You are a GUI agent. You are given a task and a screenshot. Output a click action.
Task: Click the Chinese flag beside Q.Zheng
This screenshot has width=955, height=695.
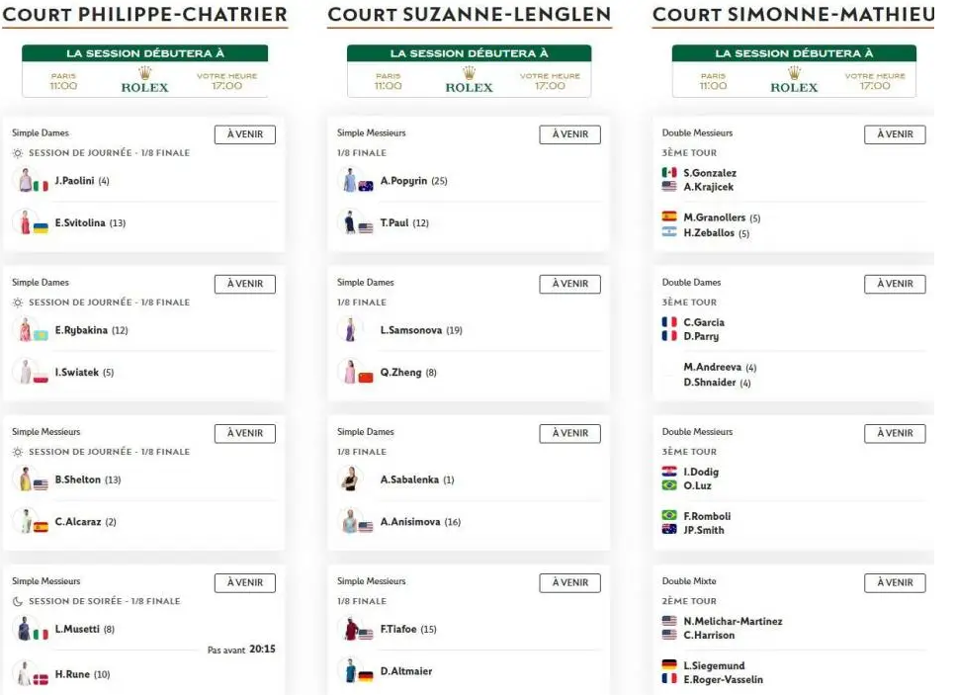point(366,378)
